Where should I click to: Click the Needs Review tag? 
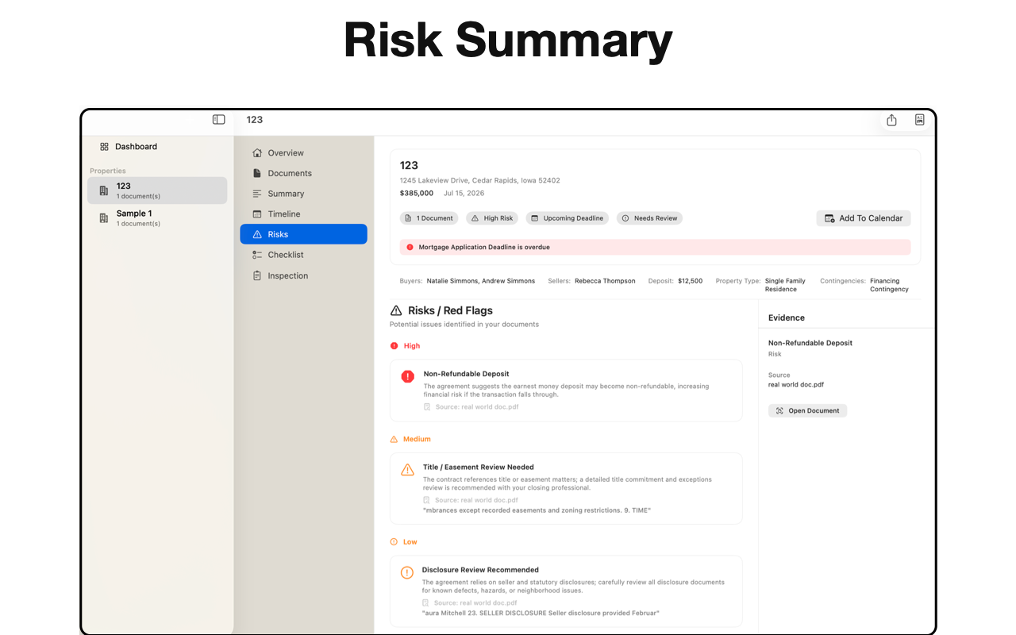(648, 218)
